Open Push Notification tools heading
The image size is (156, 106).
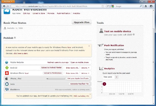[114, 45]
